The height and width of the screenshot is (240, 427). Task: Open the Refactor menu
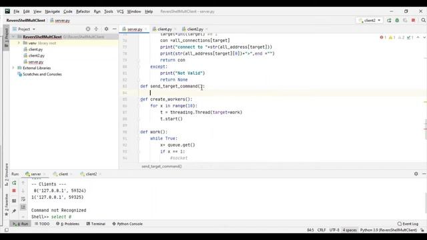(83, 11)
